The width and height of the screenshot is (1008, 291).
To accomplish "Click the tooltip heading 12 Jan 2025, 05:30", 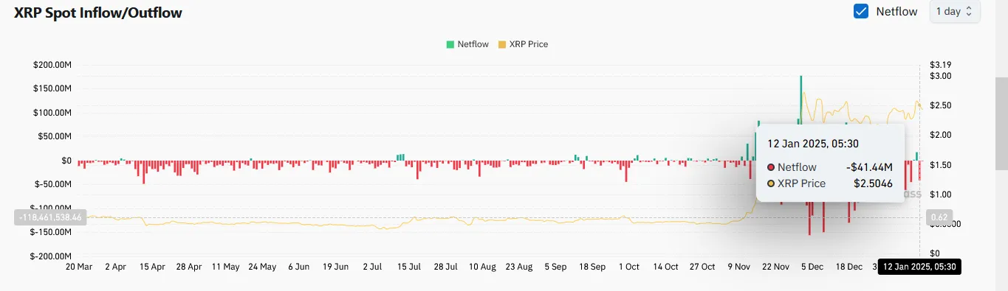I will [x=813, y=144].
